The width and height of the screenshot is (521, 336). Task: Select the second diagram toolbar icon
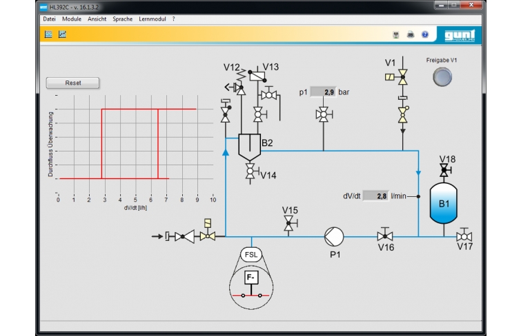[62, 34]
